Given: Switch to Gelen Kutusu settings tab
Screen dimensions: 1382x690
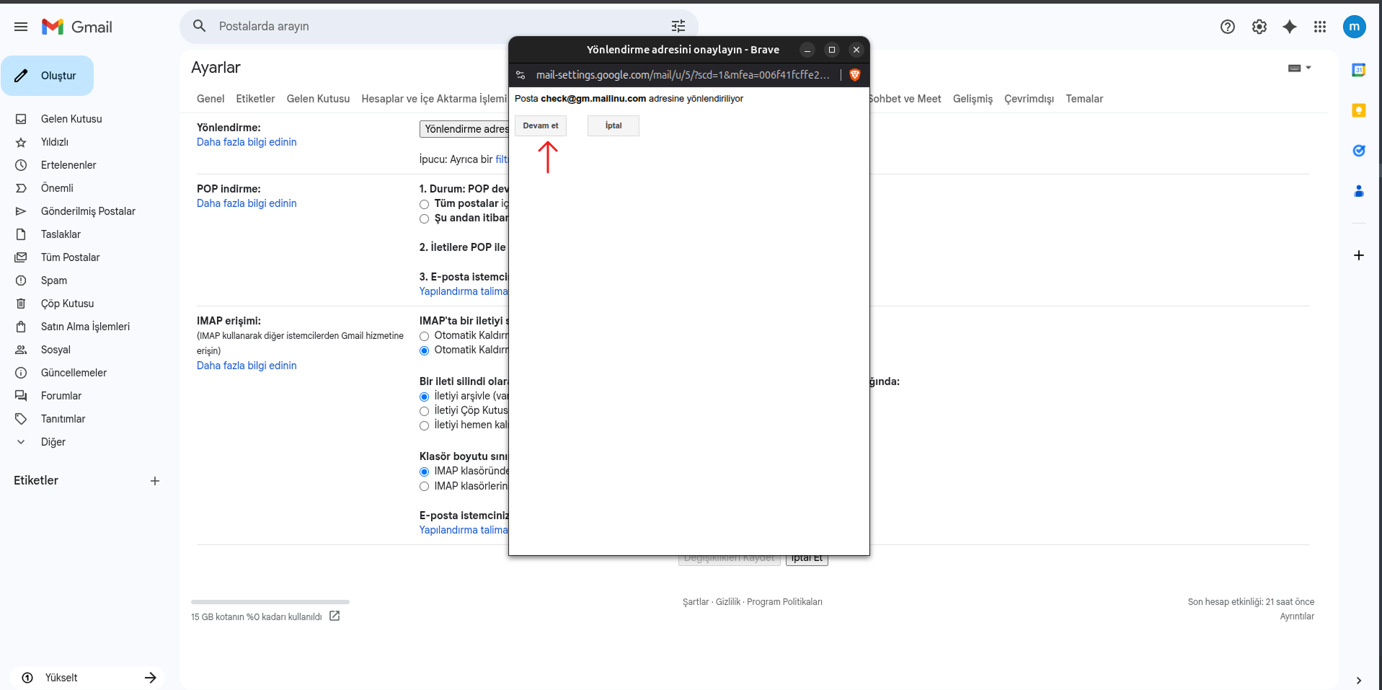Looking at the screenshot, I should pyautogui.click(x=318, y=99).
